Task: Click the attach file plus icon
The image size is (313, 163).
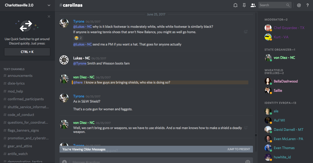Action: point(64,161)
